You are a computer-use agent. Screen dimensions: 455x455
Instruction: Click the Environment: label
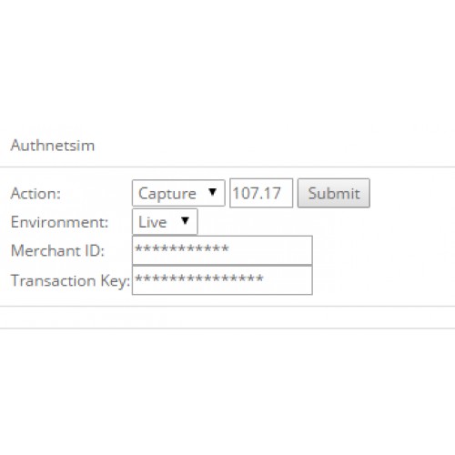[59, 222]
